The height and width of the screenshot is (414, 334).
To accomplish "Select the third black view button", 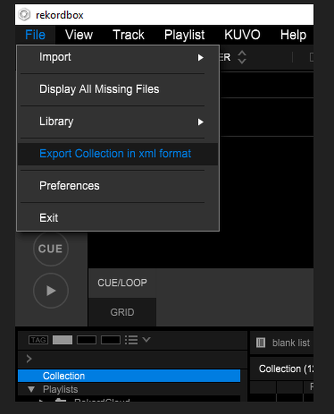I will pos(111,340).
